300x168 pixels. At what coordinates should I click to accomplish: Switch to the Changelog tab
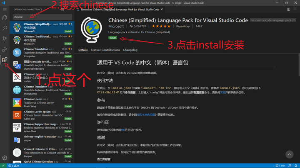tap(130, 50)
